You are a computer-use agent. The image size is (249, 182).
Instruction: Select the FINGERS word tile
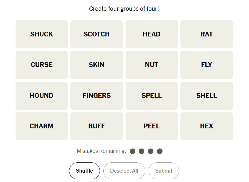click(x=96, y=96)
